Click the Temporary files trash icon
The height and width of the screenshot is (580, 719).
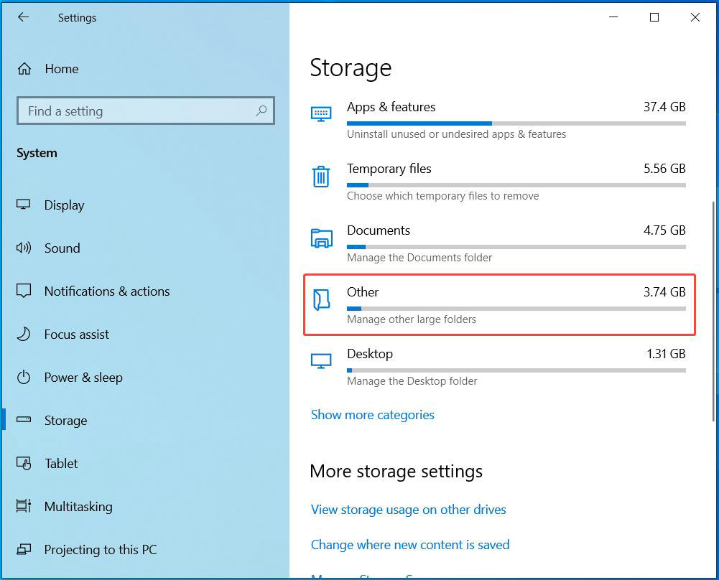pyautogui.click(x=320, y=176)
